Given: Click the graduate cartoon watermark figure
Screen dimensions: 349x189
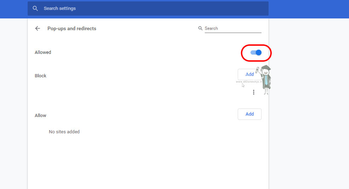Looking at the screenshot, I should [x=266, y=82].
